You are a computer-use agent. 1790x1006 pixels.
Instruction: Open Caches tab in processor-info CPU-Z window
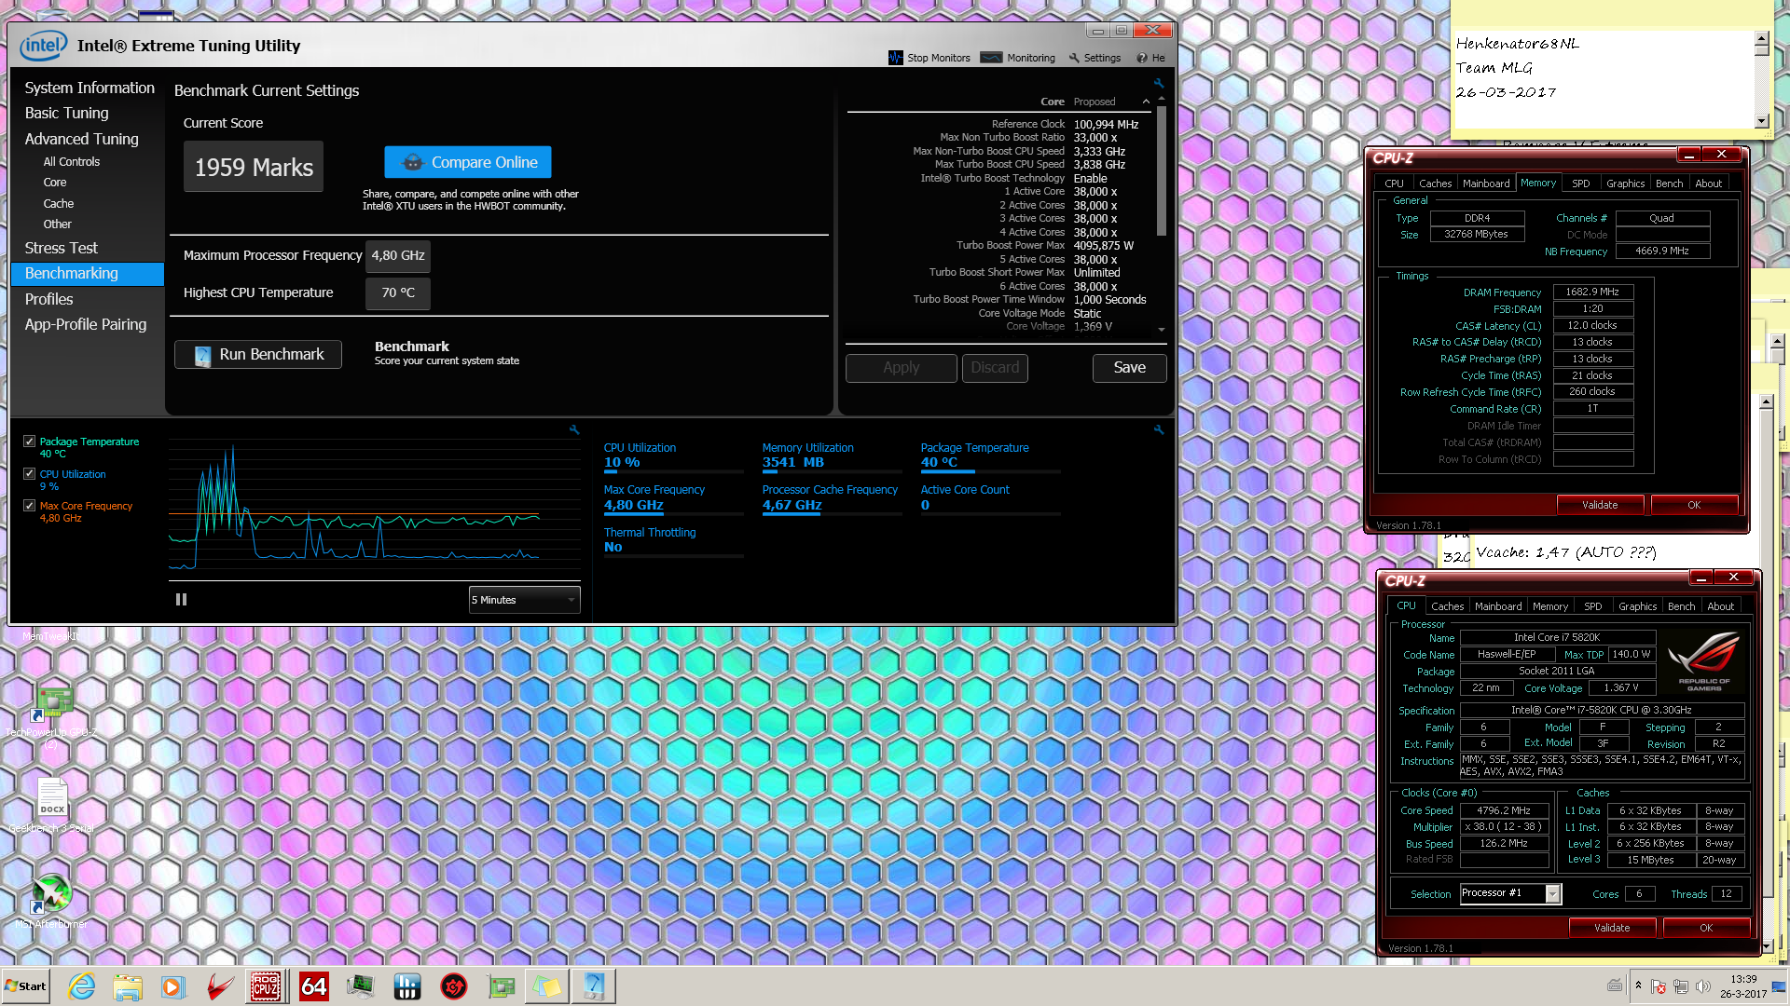point(1448,606)
